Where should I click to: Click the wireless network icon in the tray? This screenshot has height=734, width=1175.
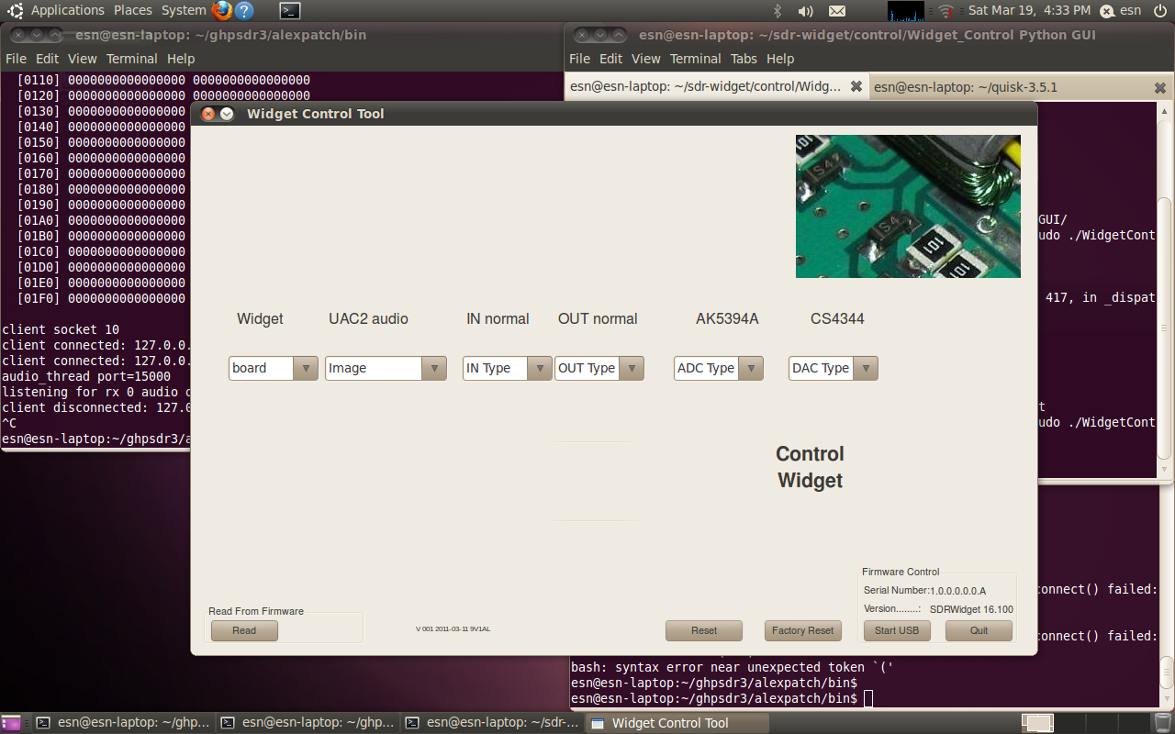click(x=946, y=10)
